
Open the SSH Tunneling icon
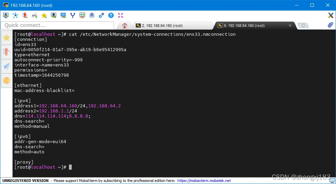[x=82, y=15]
